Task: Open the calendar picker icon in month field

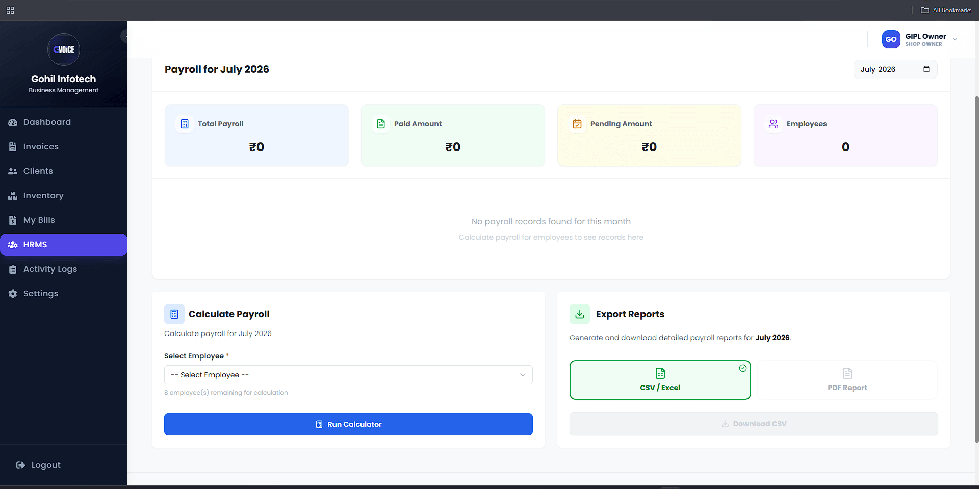Action: [x=926, y=69]
